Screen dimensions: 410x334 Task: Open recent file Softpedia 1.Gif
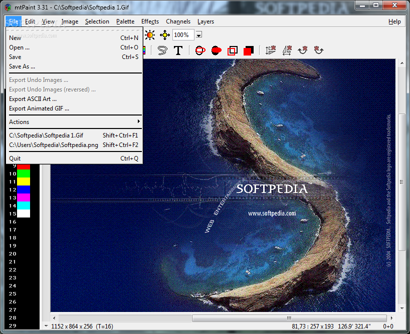[75, 135]
